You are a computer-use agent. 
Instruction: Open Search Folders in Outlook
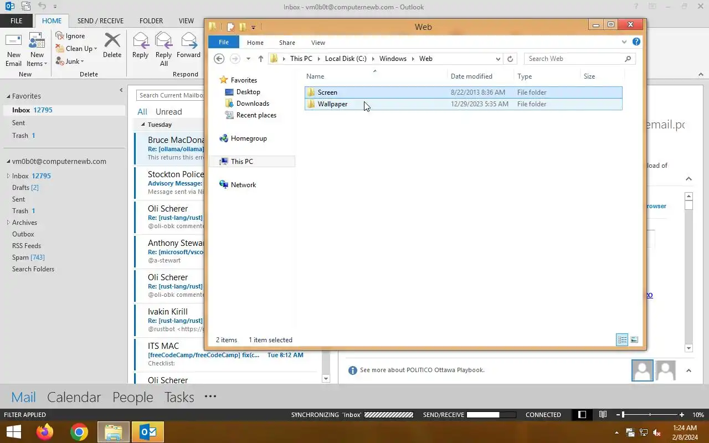pos(33,269)
